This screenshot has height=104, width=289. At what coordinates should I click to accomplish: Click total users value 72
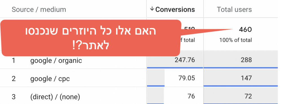pos(248,96)
